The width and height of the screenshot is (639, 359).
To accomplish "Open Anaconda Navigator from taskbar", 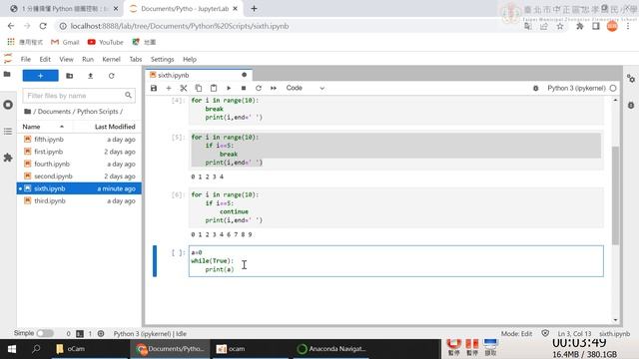I will (331, 349).
